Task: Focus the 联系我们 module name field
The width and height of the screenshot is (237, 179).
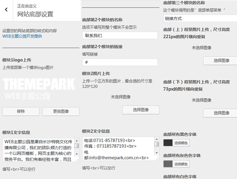Action: point(120,36)
